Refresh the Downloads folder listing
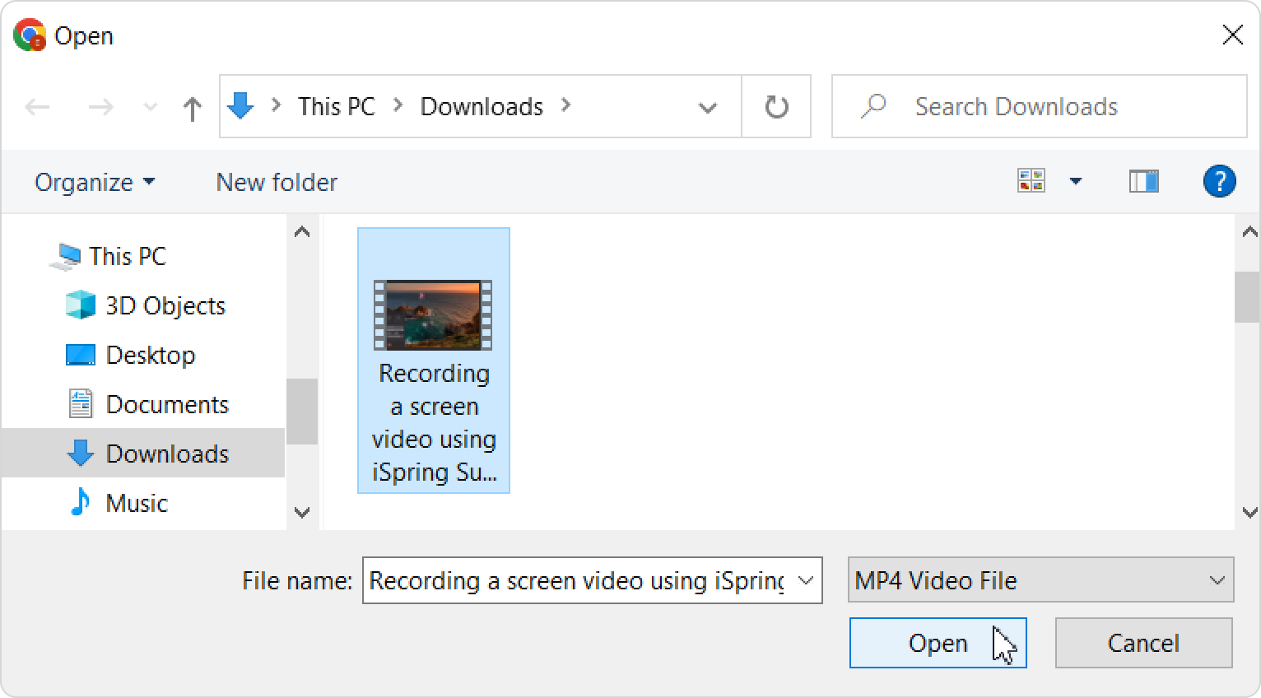 point(776,107)
